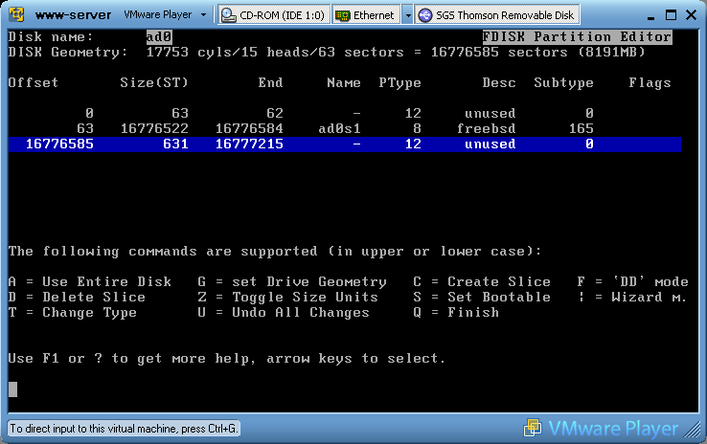Click the CD-ROM disc icon
Viewport: 707px width, 444px height.
point(229,15)
